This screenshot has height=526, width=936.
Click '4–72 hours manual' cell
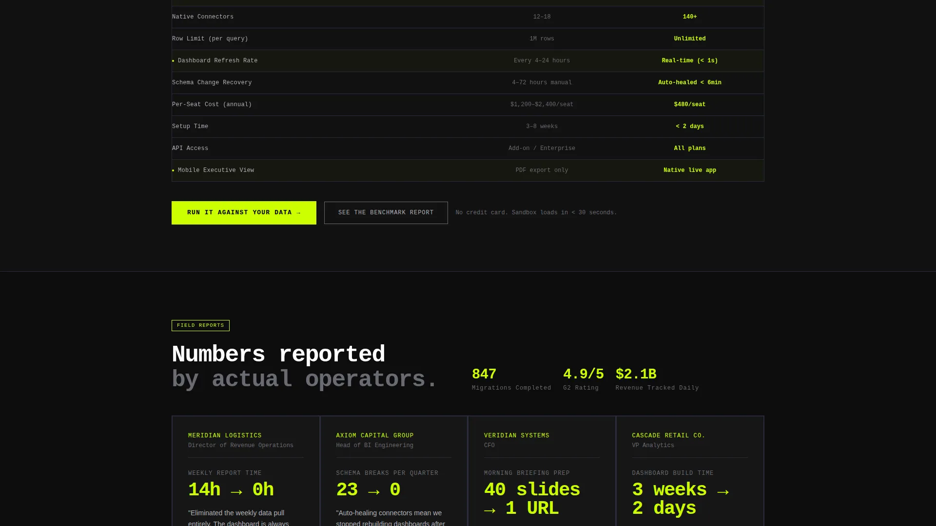[542, 83]
